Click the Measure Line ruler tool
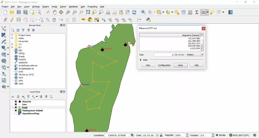The height and width of the screenshot is (138, 259). coord(203,12)
